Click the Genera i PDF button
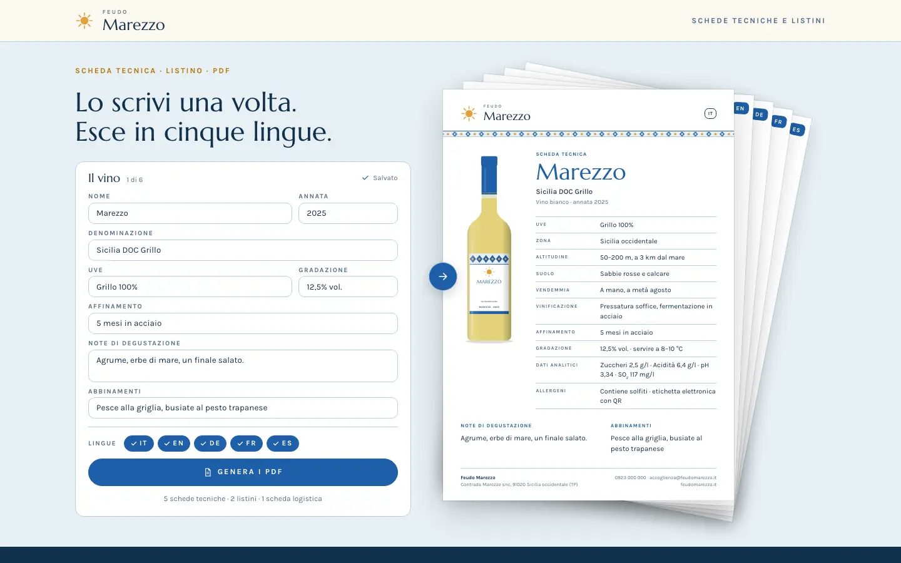The image size is (901, 563). tap(243, 472)
